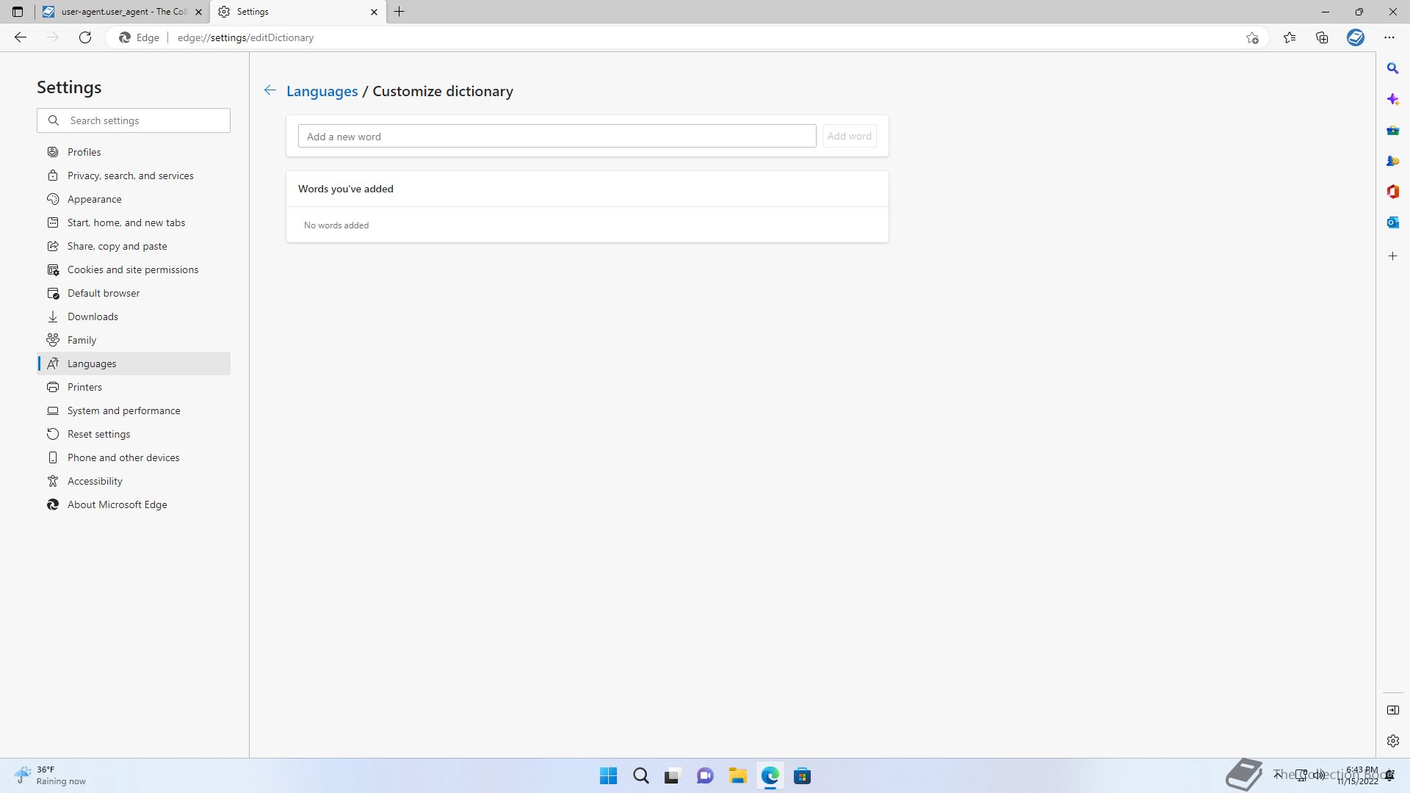
Task: Open Privacy, search, and services settings
Action: pos(130,175)
